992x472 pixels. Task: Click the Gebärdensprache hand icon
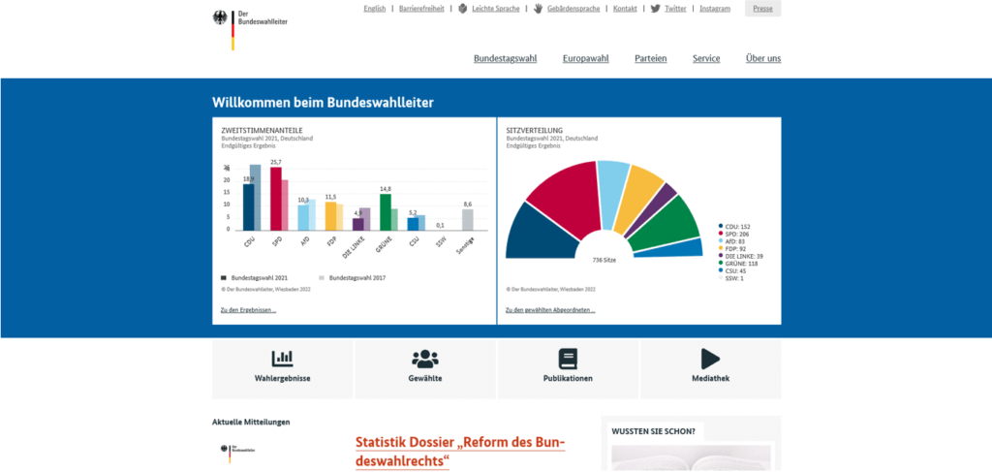538,9
